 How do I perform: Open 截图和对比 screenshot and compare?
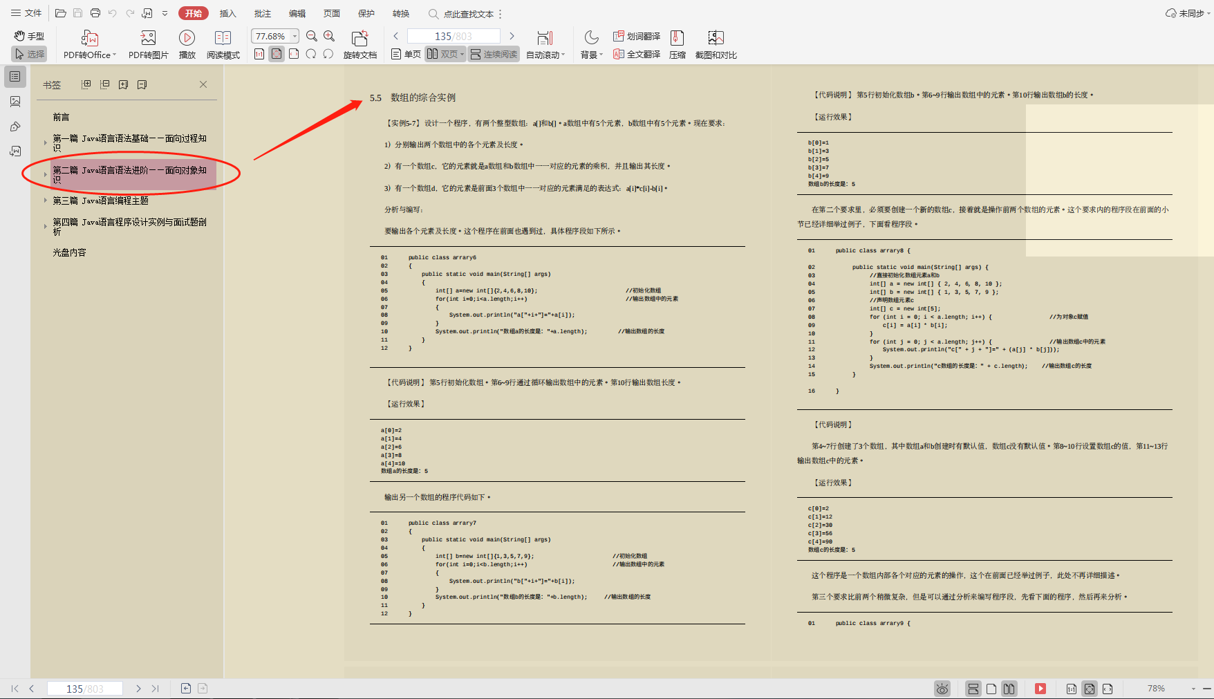pyautogui.click(x=716, y=45)
